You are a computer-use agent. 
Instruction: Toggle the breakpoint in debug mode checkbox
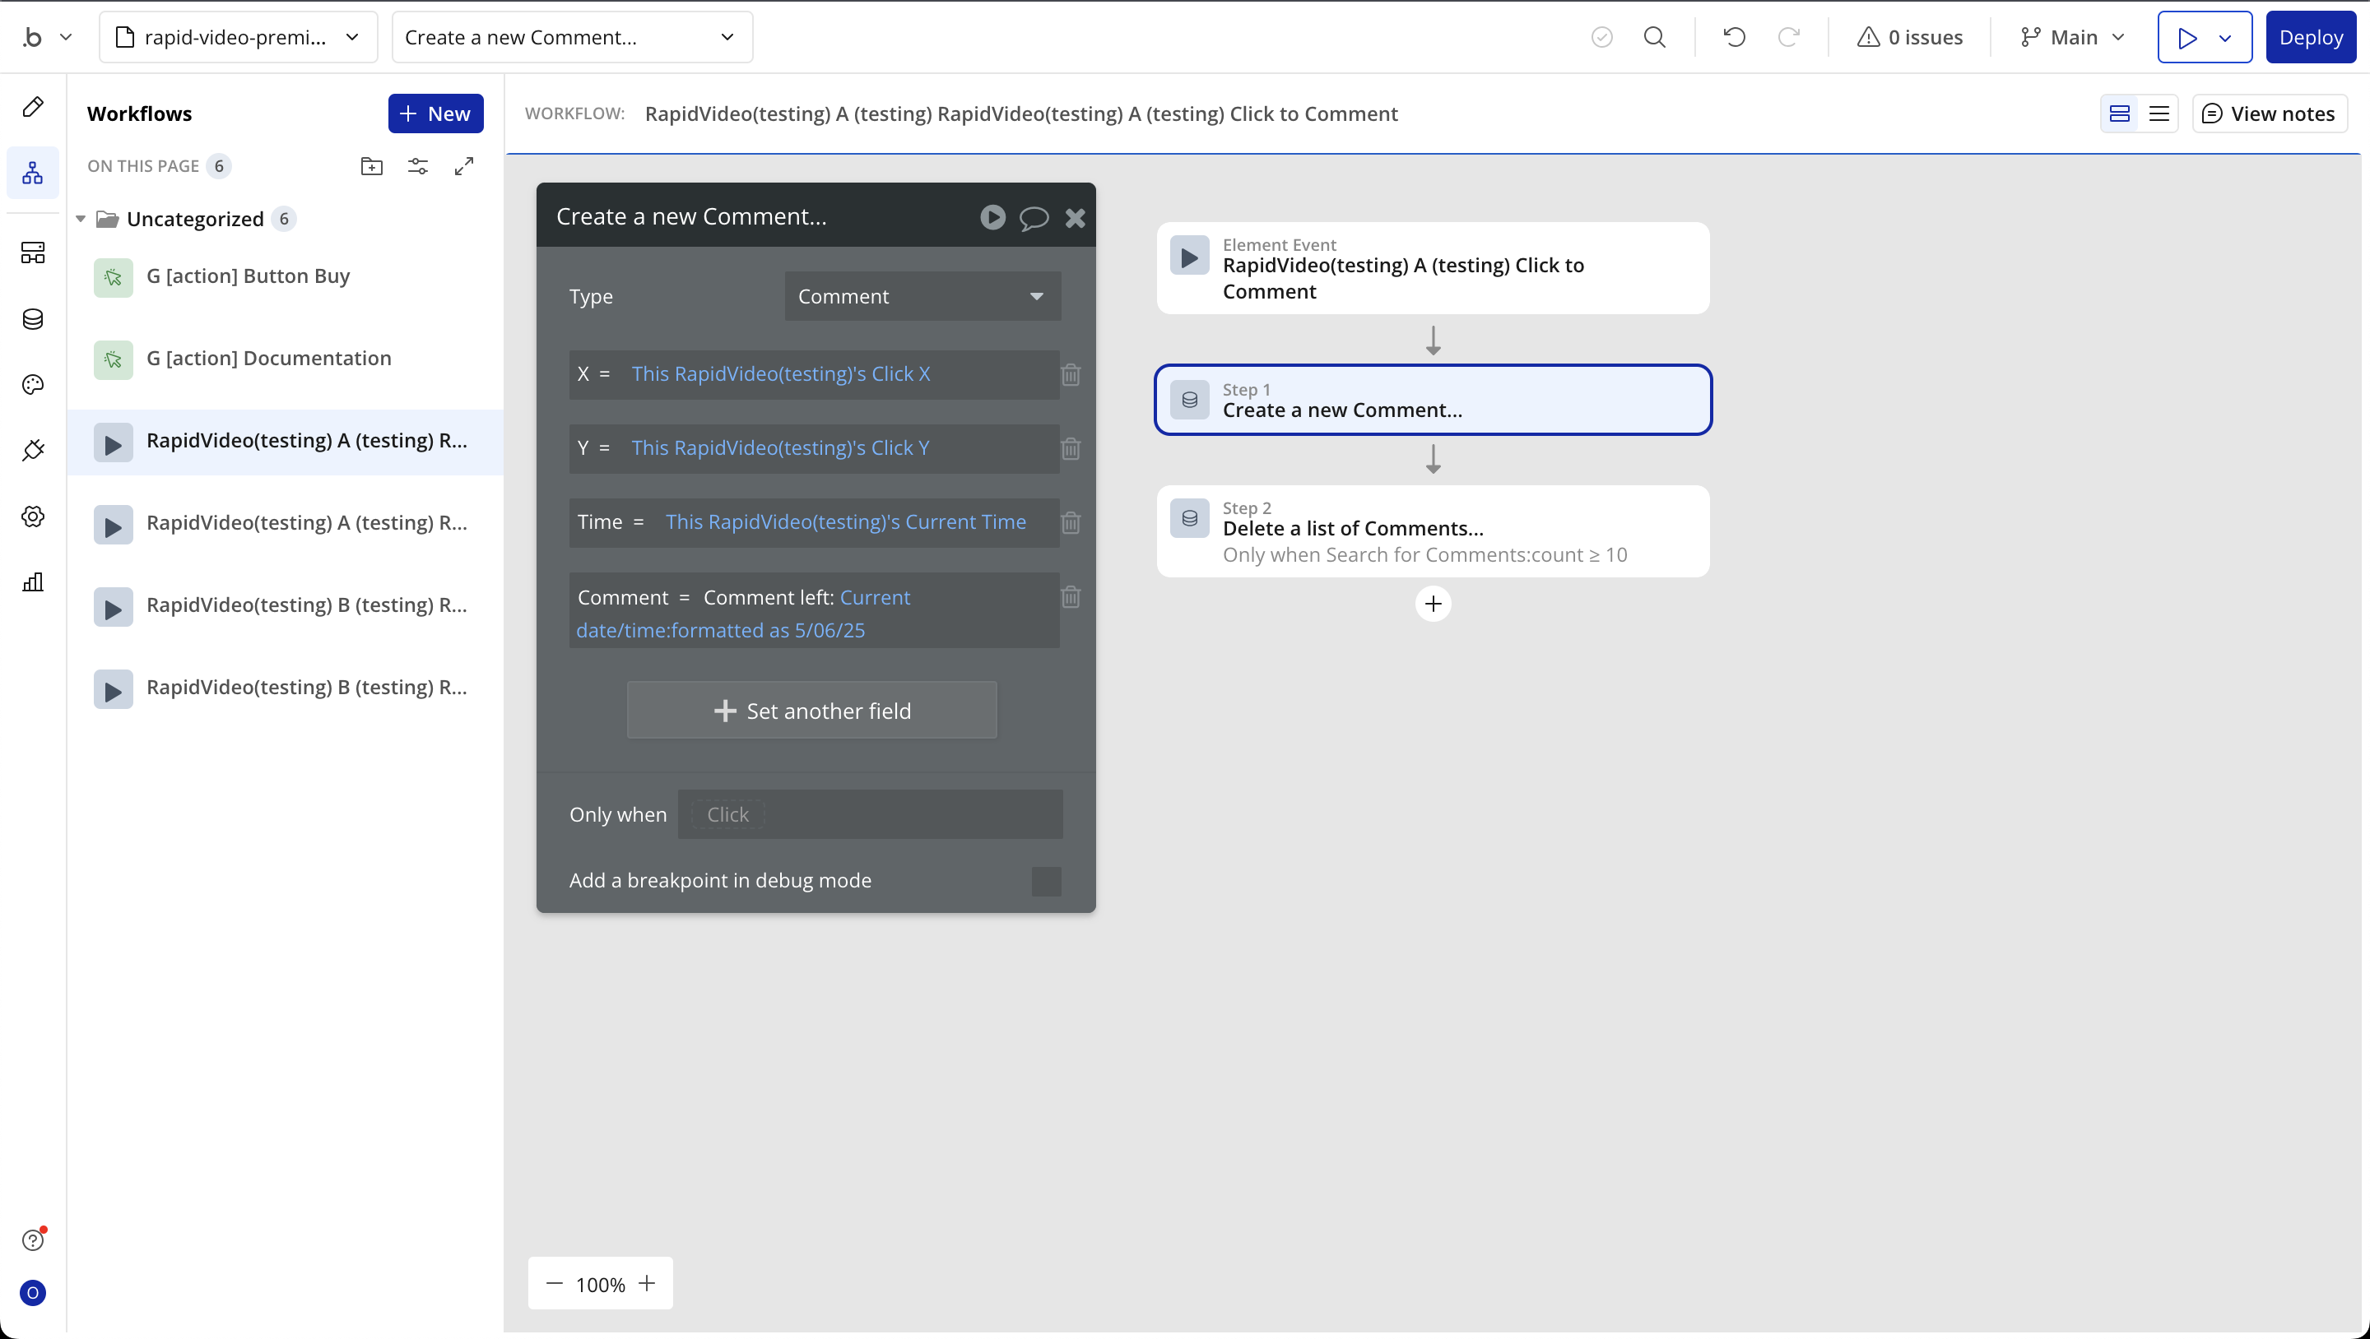click(1046, 881)
